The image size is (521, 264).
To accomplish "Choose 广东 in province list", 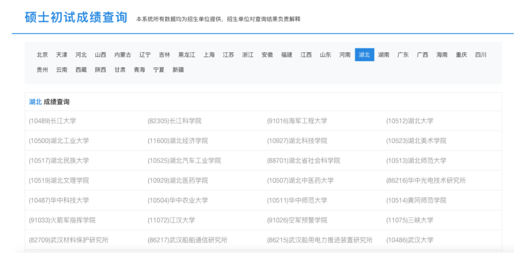I will [x=403, y=55].
